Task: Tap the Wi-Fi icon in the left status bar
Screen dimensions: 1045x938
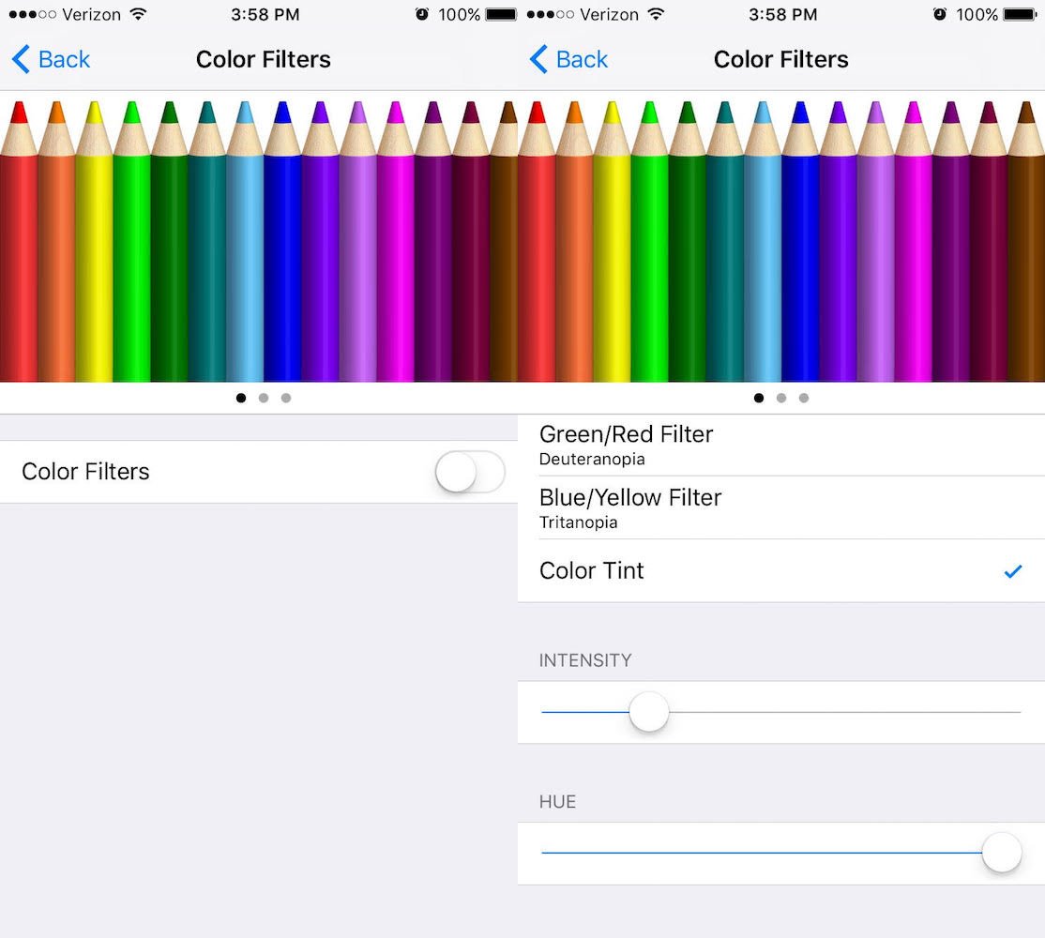Action: pyautogui.click(x=139, y=14)
